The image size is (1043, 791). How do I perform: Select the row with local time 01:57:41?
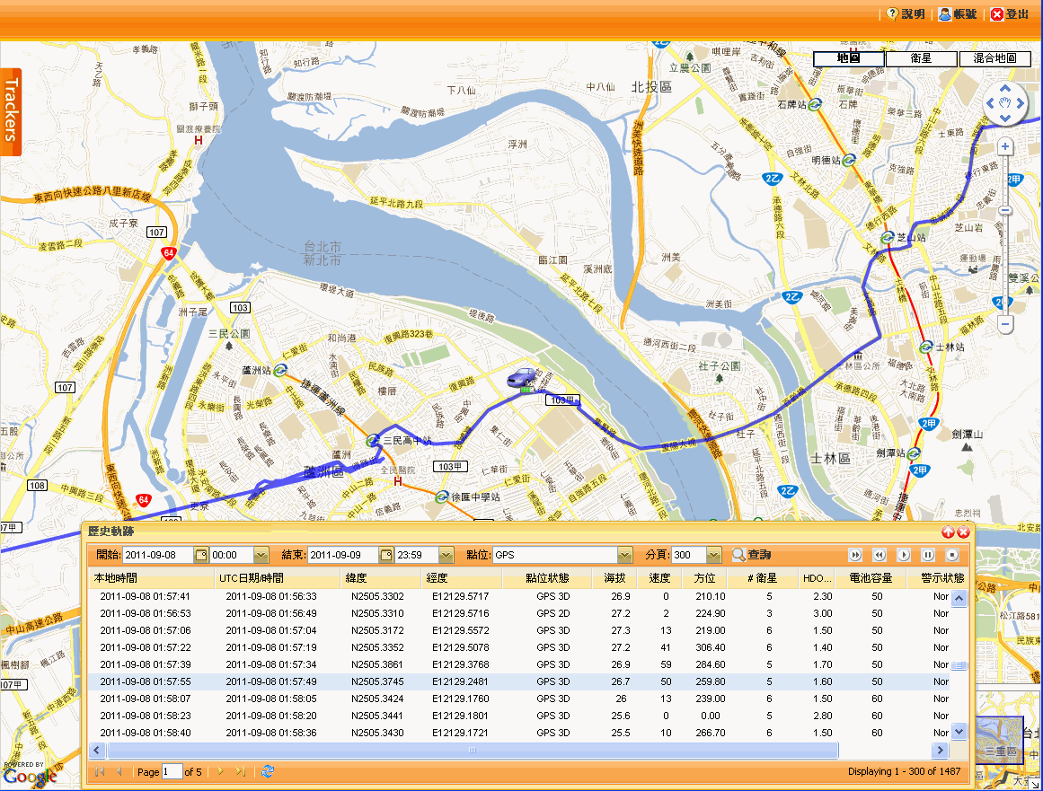(519, 597)
